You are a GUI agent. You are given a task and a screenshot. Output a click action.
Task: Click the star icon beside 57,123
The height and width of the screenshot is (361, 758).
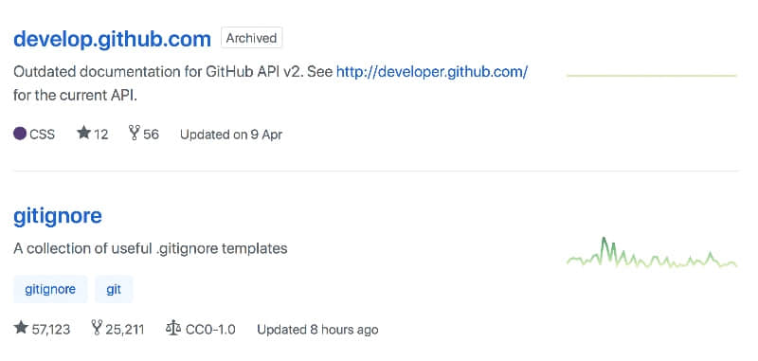21,328
